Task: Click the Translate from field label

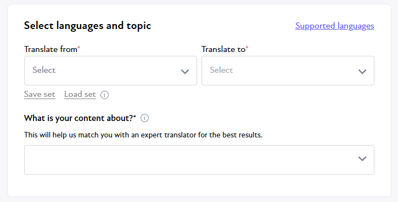Action: click(51, 49)
